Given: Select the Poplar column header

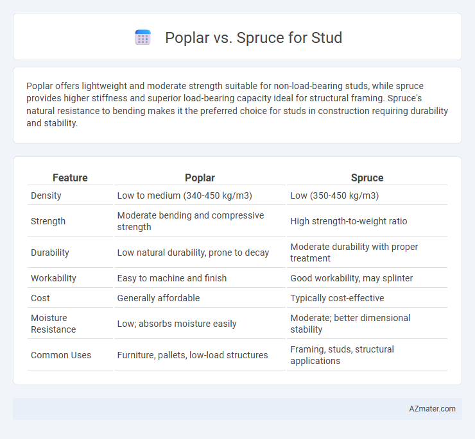Looking at the screenshot, I should click(x=200, y=178).
